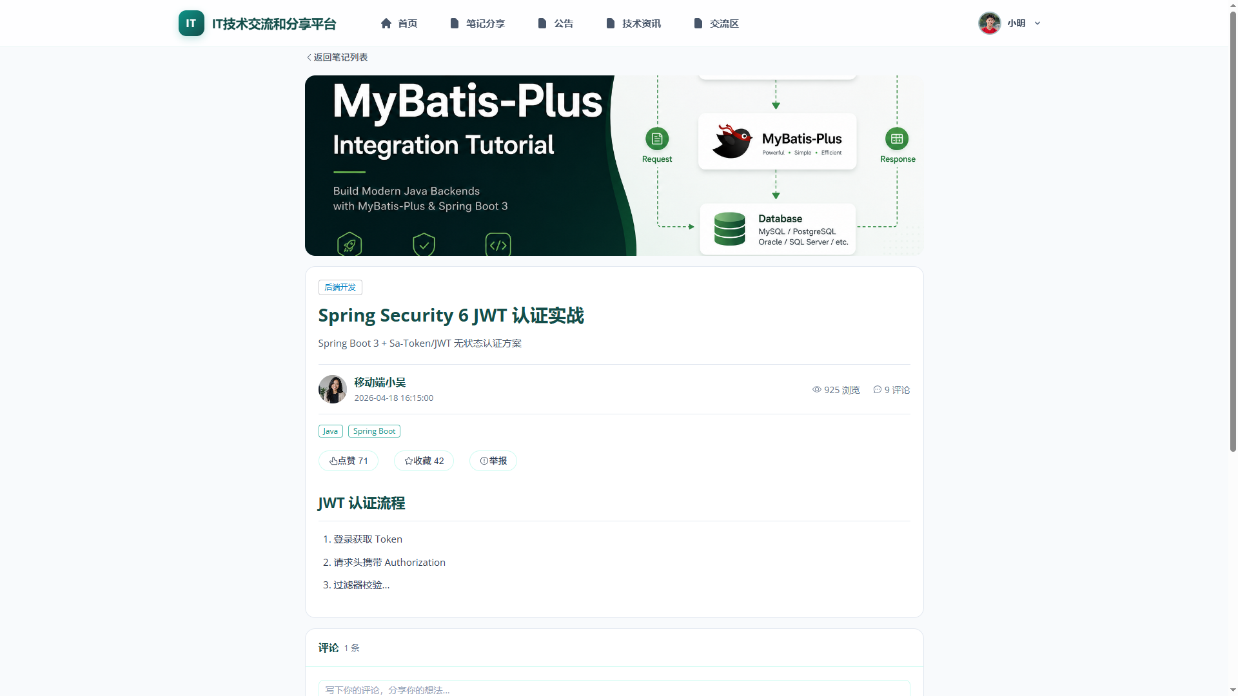Click the JWT 认证流程 heading
This screenshot has width=1238, height=696.
[x=362, y=503]
